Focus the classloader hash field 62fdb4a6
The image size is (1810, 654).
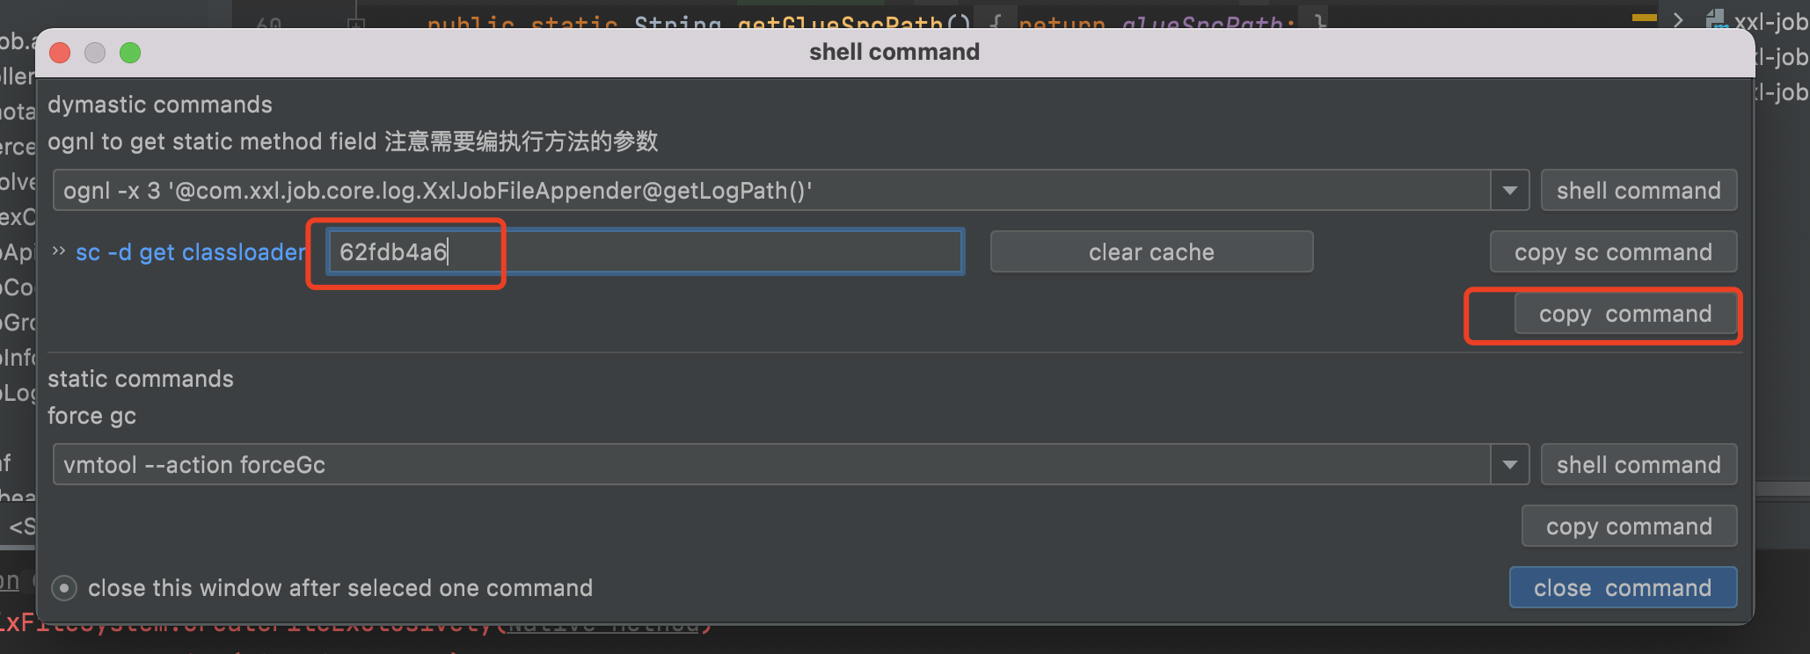pyautogui.click(x=645, y=252)
